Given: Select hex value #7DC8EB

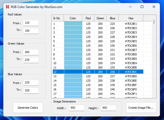Looking at the screenshot, I should pyautogui.click(x=131, y=67).
